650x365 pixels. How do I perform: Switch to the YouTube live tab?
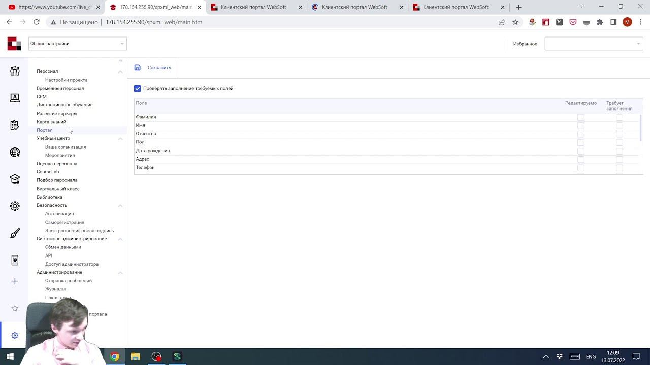(54, 7)
